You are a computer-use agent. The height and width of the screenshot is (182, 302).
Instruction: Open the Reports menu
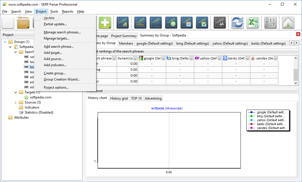pos(68,11)
